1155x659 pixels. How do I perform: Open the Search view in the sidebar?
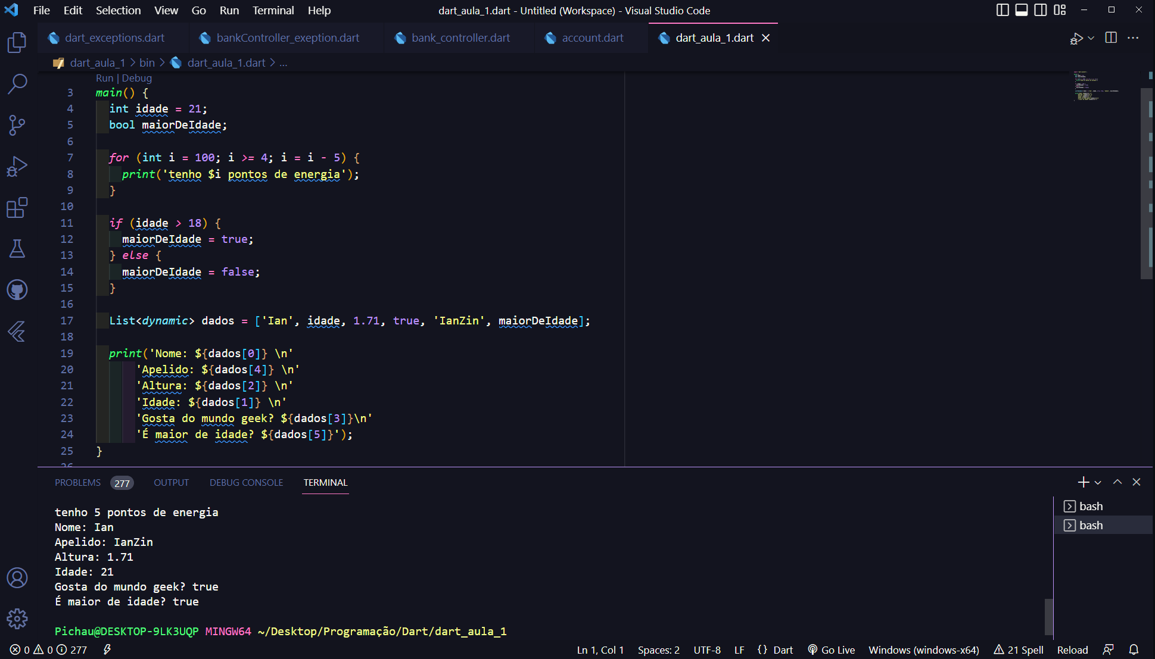tap(17, 85)
